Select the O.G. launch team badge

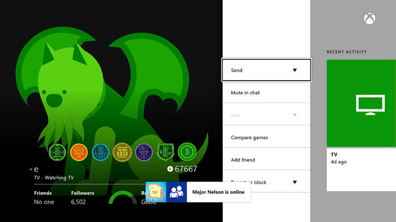[57, 152]
